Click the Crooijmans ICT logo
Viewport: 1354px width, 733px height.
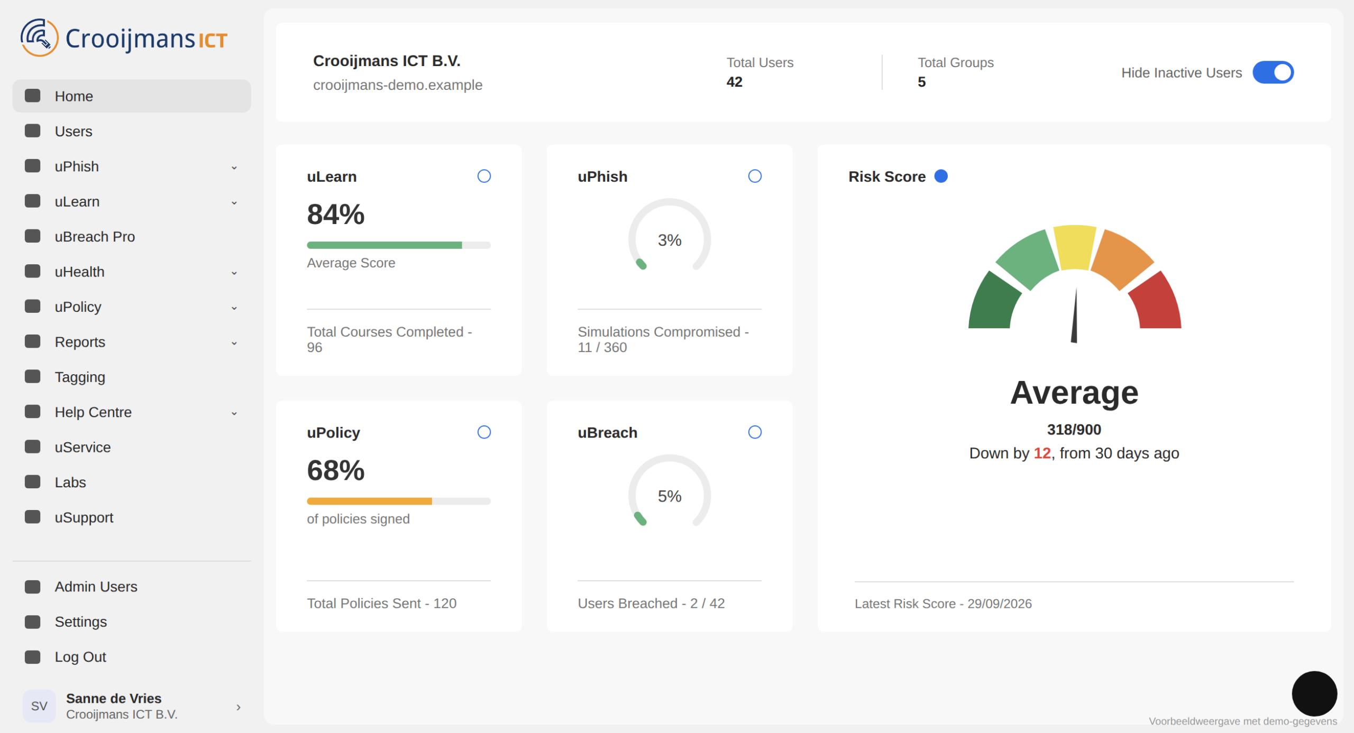point(124,38)
